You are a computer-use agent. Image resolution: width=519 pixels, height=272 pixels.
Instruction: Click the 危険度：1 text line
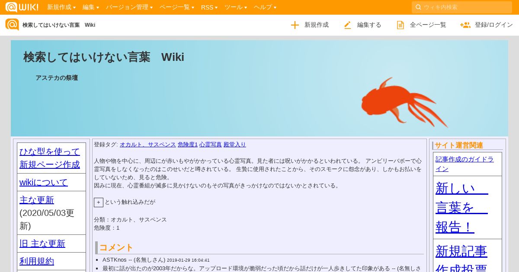107,228
